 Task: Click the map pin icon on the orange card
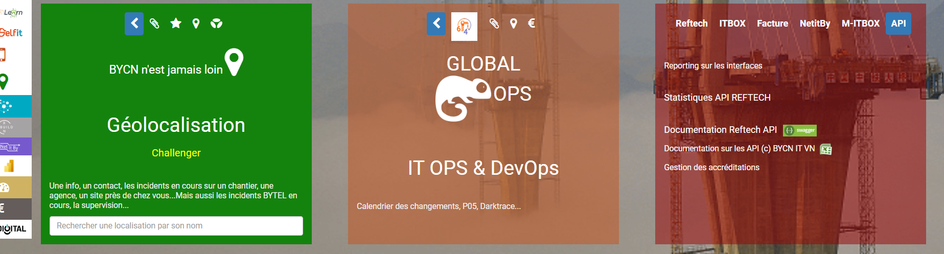(514, 24)
